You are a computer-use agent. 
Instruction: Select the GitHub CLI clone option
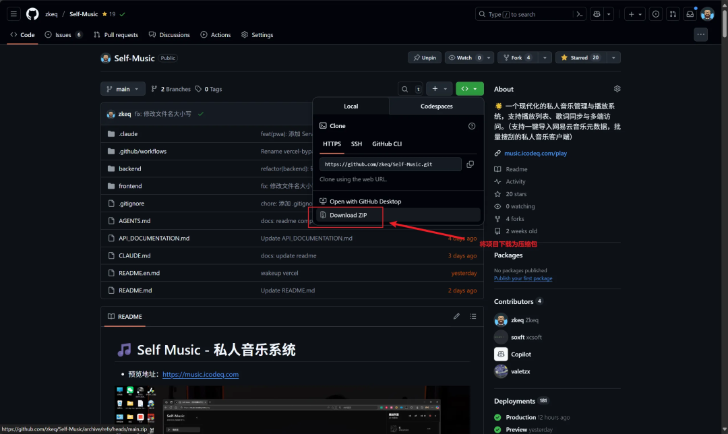click(x=387, y=144)
